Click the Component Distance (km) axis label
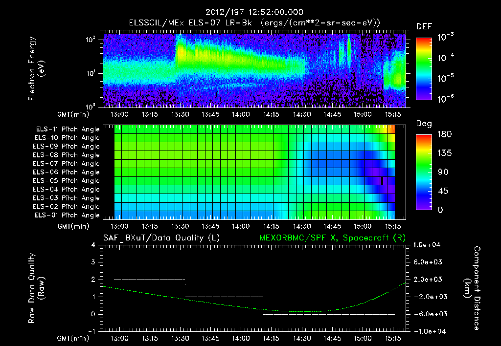The image size is (501, 346). [x=472, y=288]
